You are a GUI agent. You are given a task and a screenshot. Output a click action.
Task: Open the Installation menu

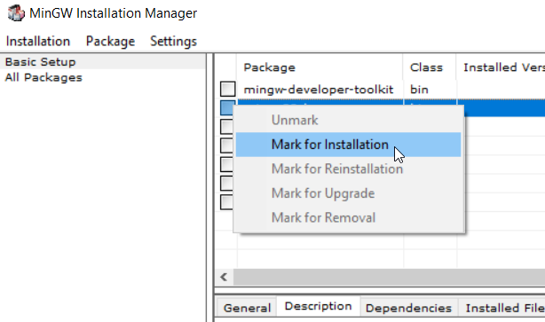(x=38, y=42)
